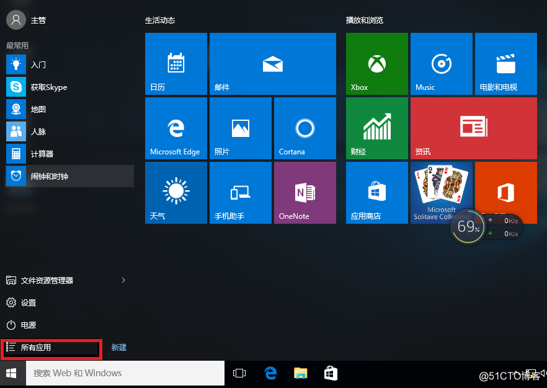547x388 pixels.
Task: Click the 69% memory usage floating widget
Action: [468, 227]
